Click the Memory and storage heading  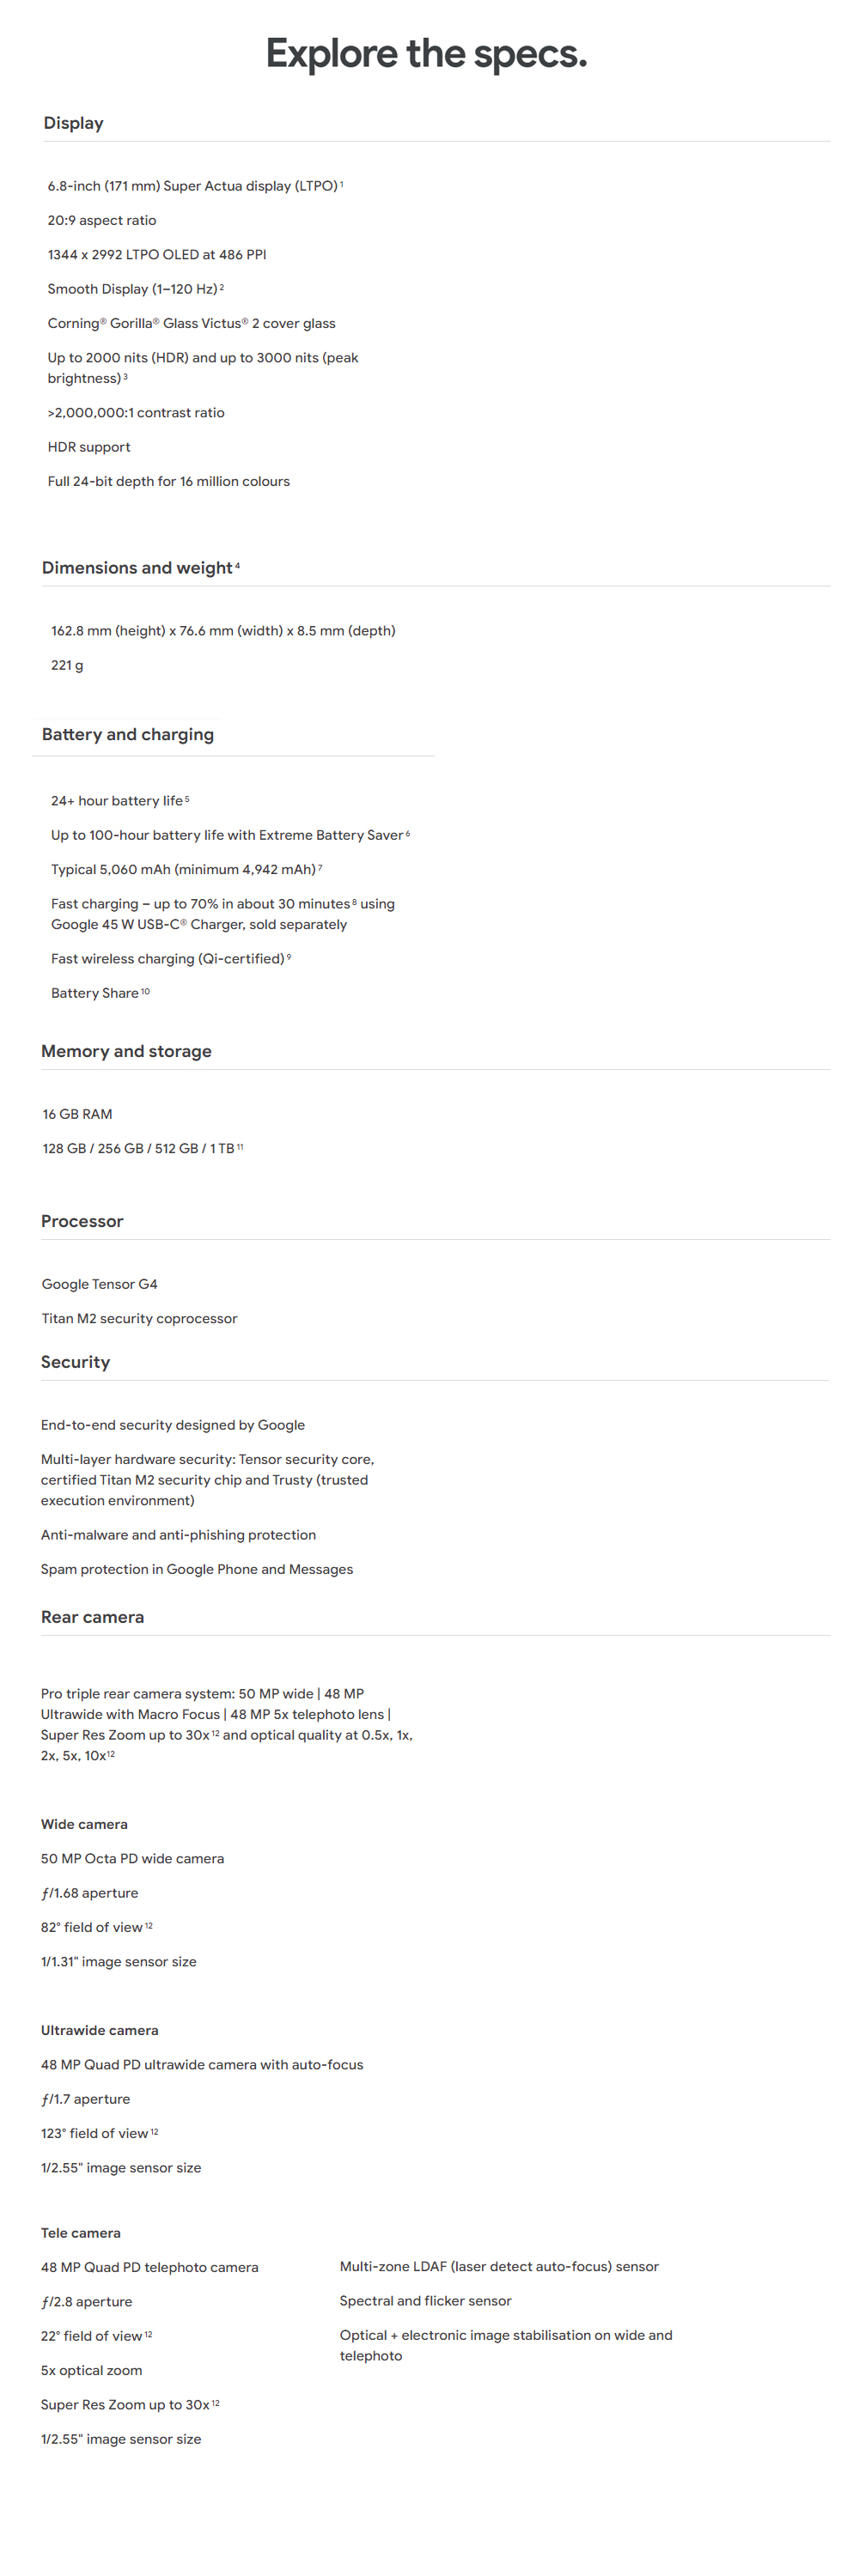tap(126, 1051)
